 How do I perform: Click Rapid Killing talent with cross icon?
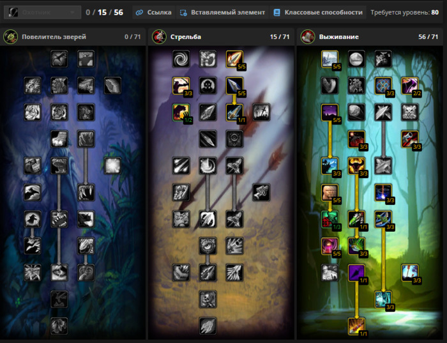click(261, 112)
